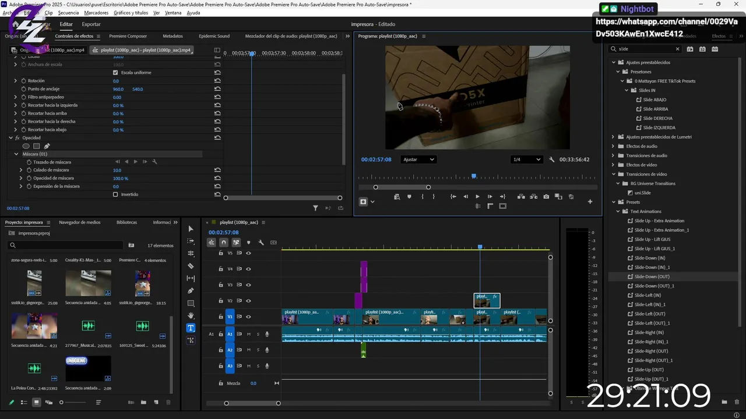
Task: Click the Export Frame camera icon
Action: tap(546, 197)
